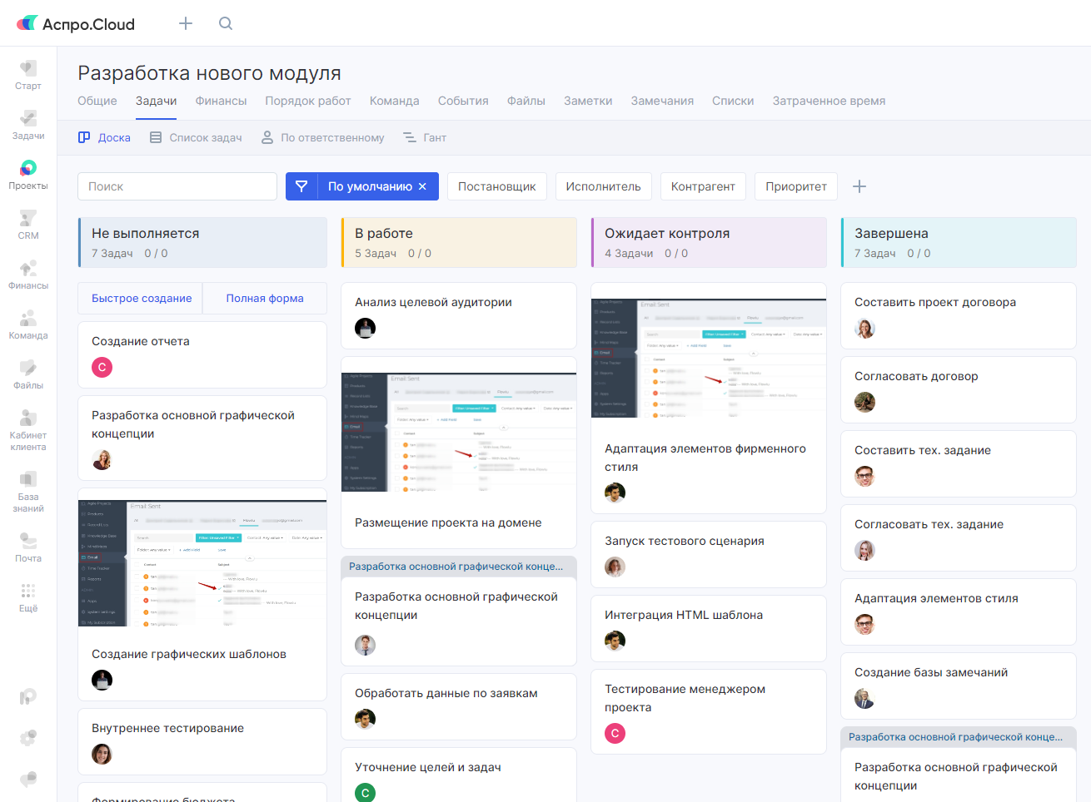Screen dimensions: 1091x802
Task: Click the Быстрое создание button
Action: [142, 298]
